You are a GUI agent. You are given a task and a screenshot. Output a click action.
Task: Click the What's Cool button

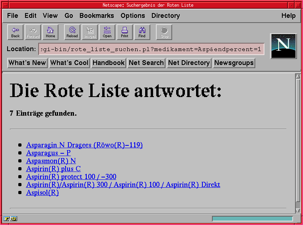point(69,63)
